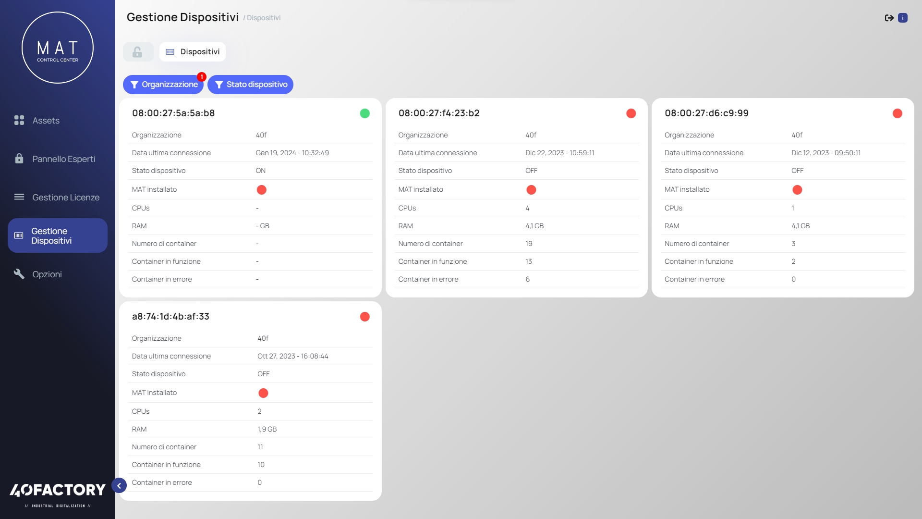Click the Assets grid icon in sidebar

point(19,120)
